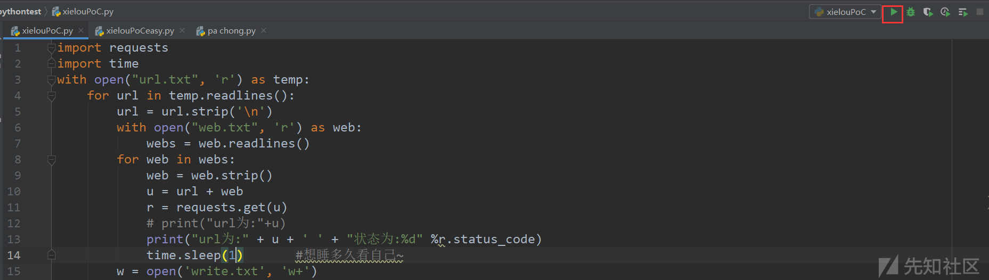The height and width of the screenshot is (280, 989).
Task: Fold the 'for url in temp.readlines()' loop
Action: pos(52,96)
